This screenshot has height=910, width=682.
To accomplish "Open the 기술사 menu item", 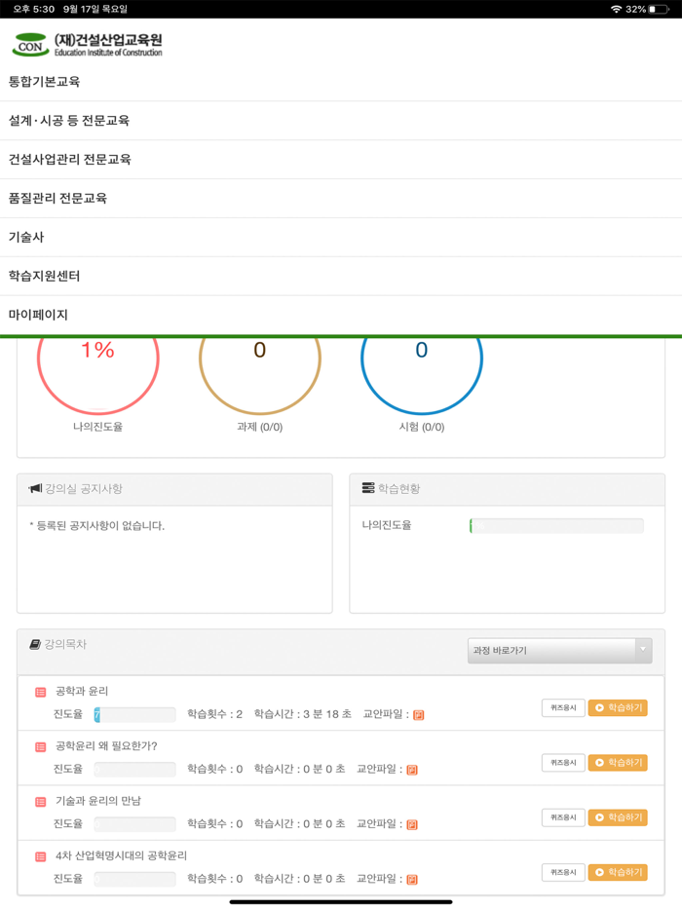I will [341, 238].
